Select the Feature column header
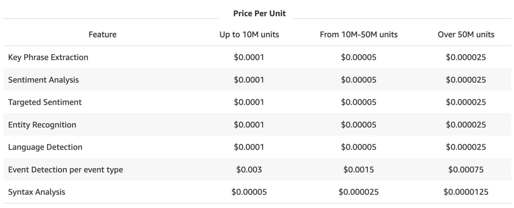Image resolution: width=514 pixels, height=208 pixels. point(102,34)
